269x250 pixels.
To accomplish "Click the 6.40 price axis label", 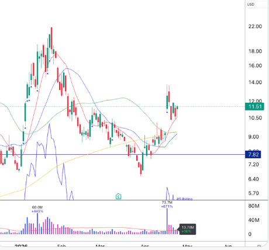I will point(254,179).
